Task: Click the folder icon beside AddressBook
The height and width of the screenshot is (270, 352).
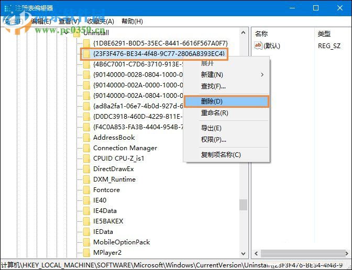Action: click(x=86, y=138)
